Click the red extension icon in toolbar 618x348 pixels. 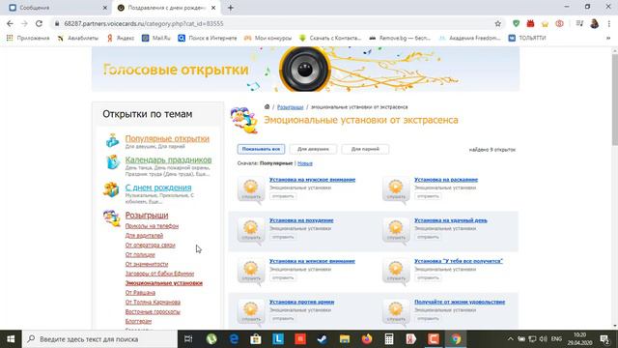[530, 23]
